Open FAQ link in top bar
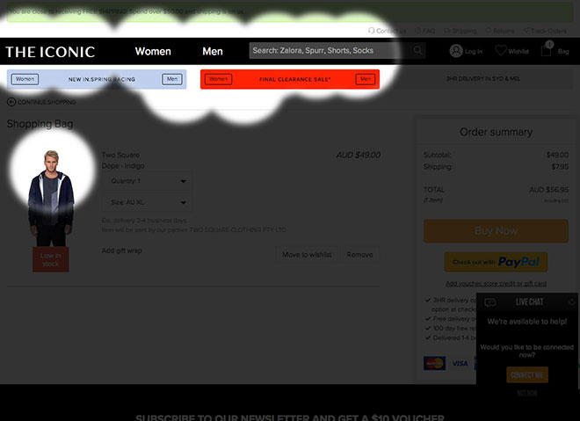This screenshot has width=580, height=421. pos(425,31)
